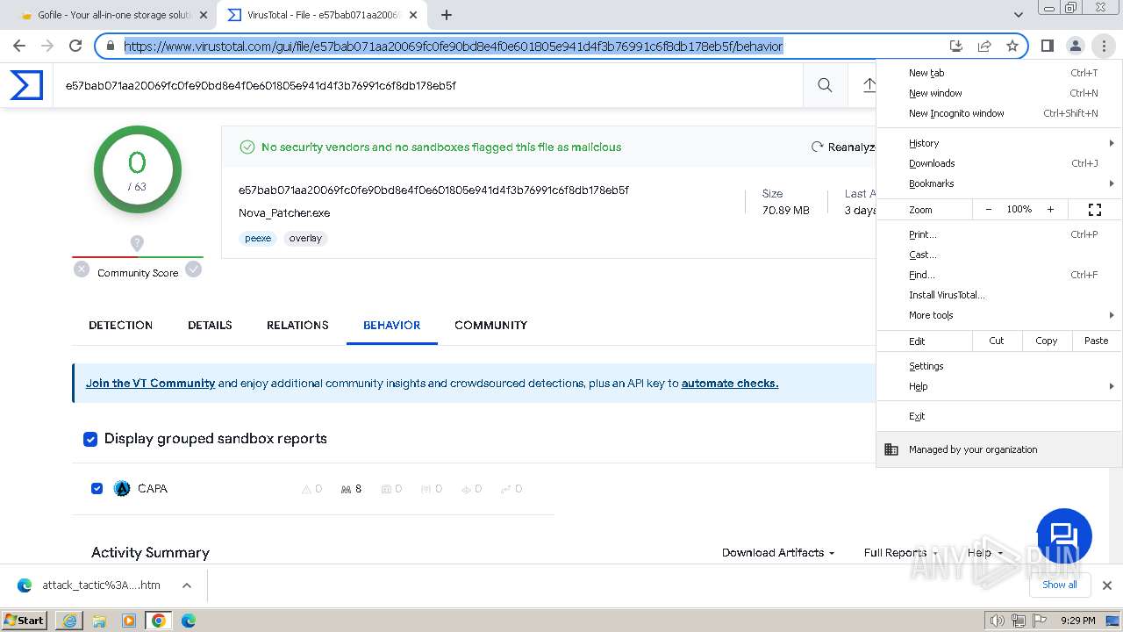Viewport: 1123px width, 632px height.
Task: Expand the More tools submenu
Action: 999,315
